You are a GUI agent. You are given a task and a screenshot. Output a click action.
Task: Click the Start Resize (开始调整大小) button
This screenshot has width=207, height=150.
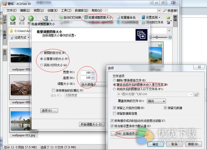pos(91,124)
